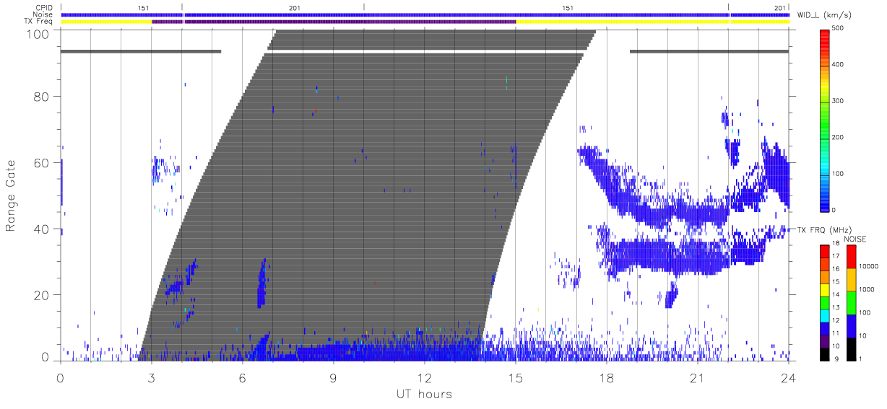Click the 1 label on NOISE legend

pyautogui.click(x=862, y=359)
